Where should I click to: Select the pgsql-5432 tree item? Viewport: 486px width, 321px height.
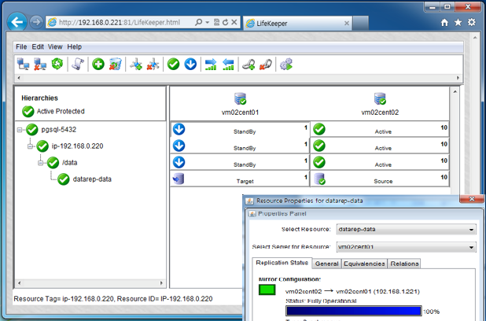coord(58,130)
